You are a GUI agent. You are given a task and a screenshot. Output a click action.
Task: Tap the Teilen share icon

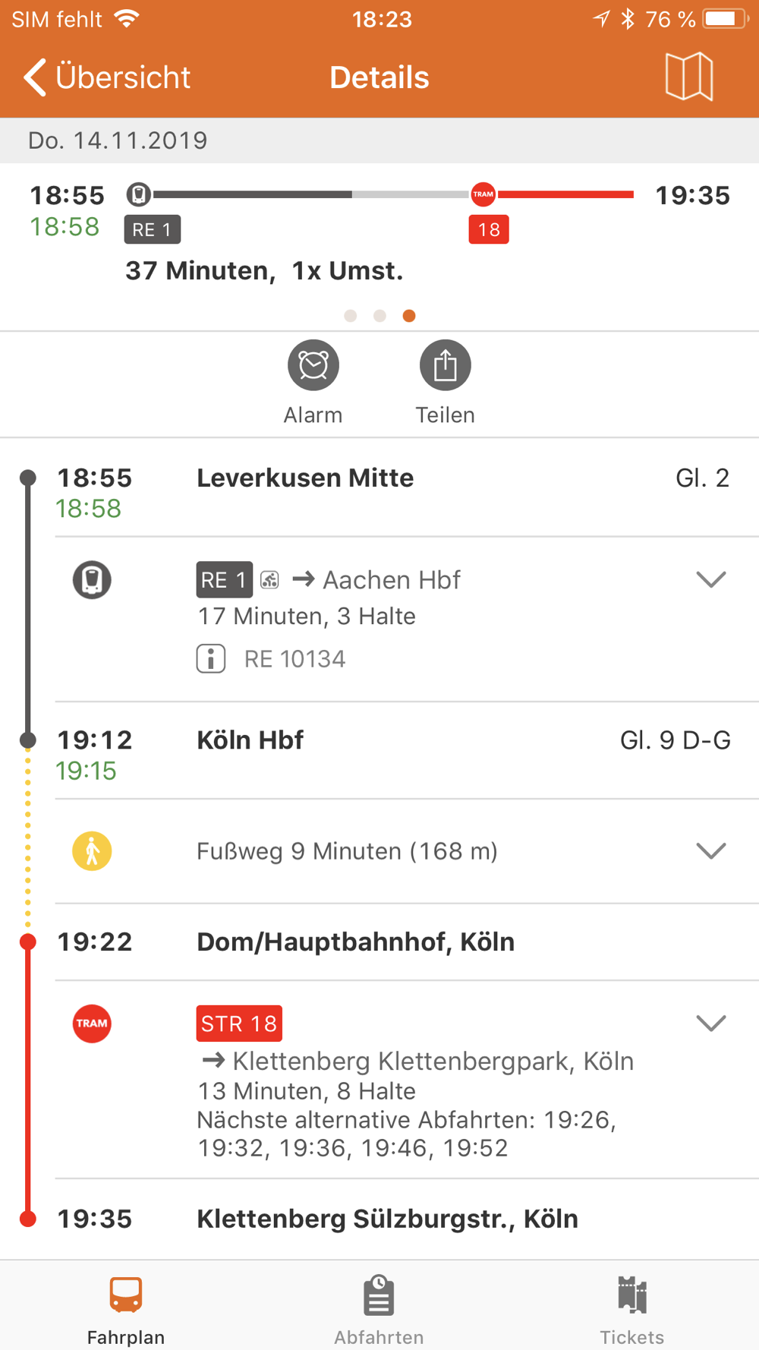click(445, 365)
